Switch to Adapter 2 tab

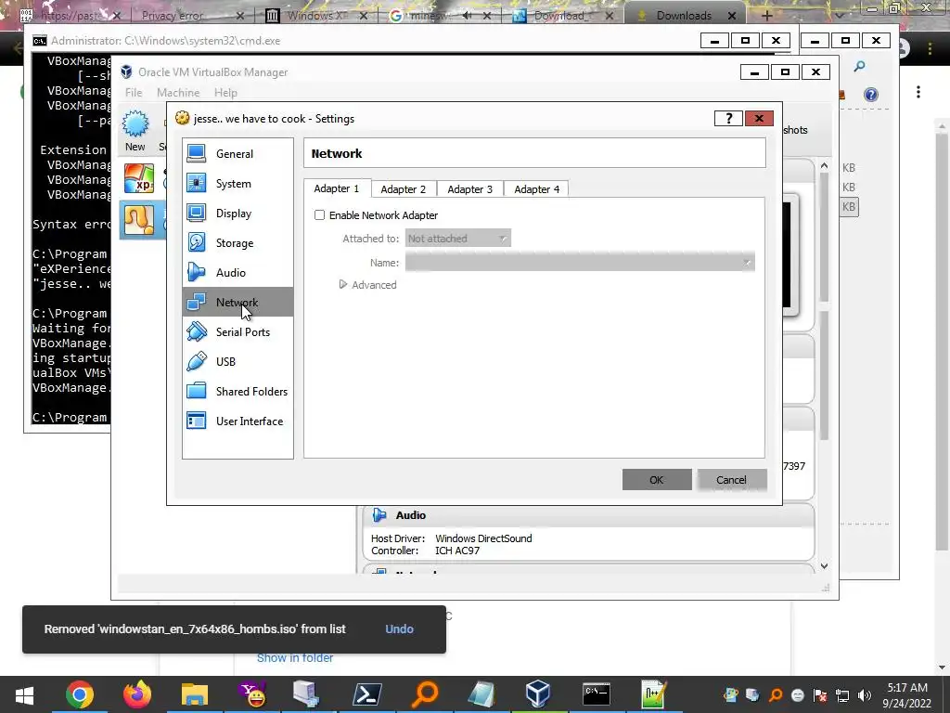(x=404, y=189)
